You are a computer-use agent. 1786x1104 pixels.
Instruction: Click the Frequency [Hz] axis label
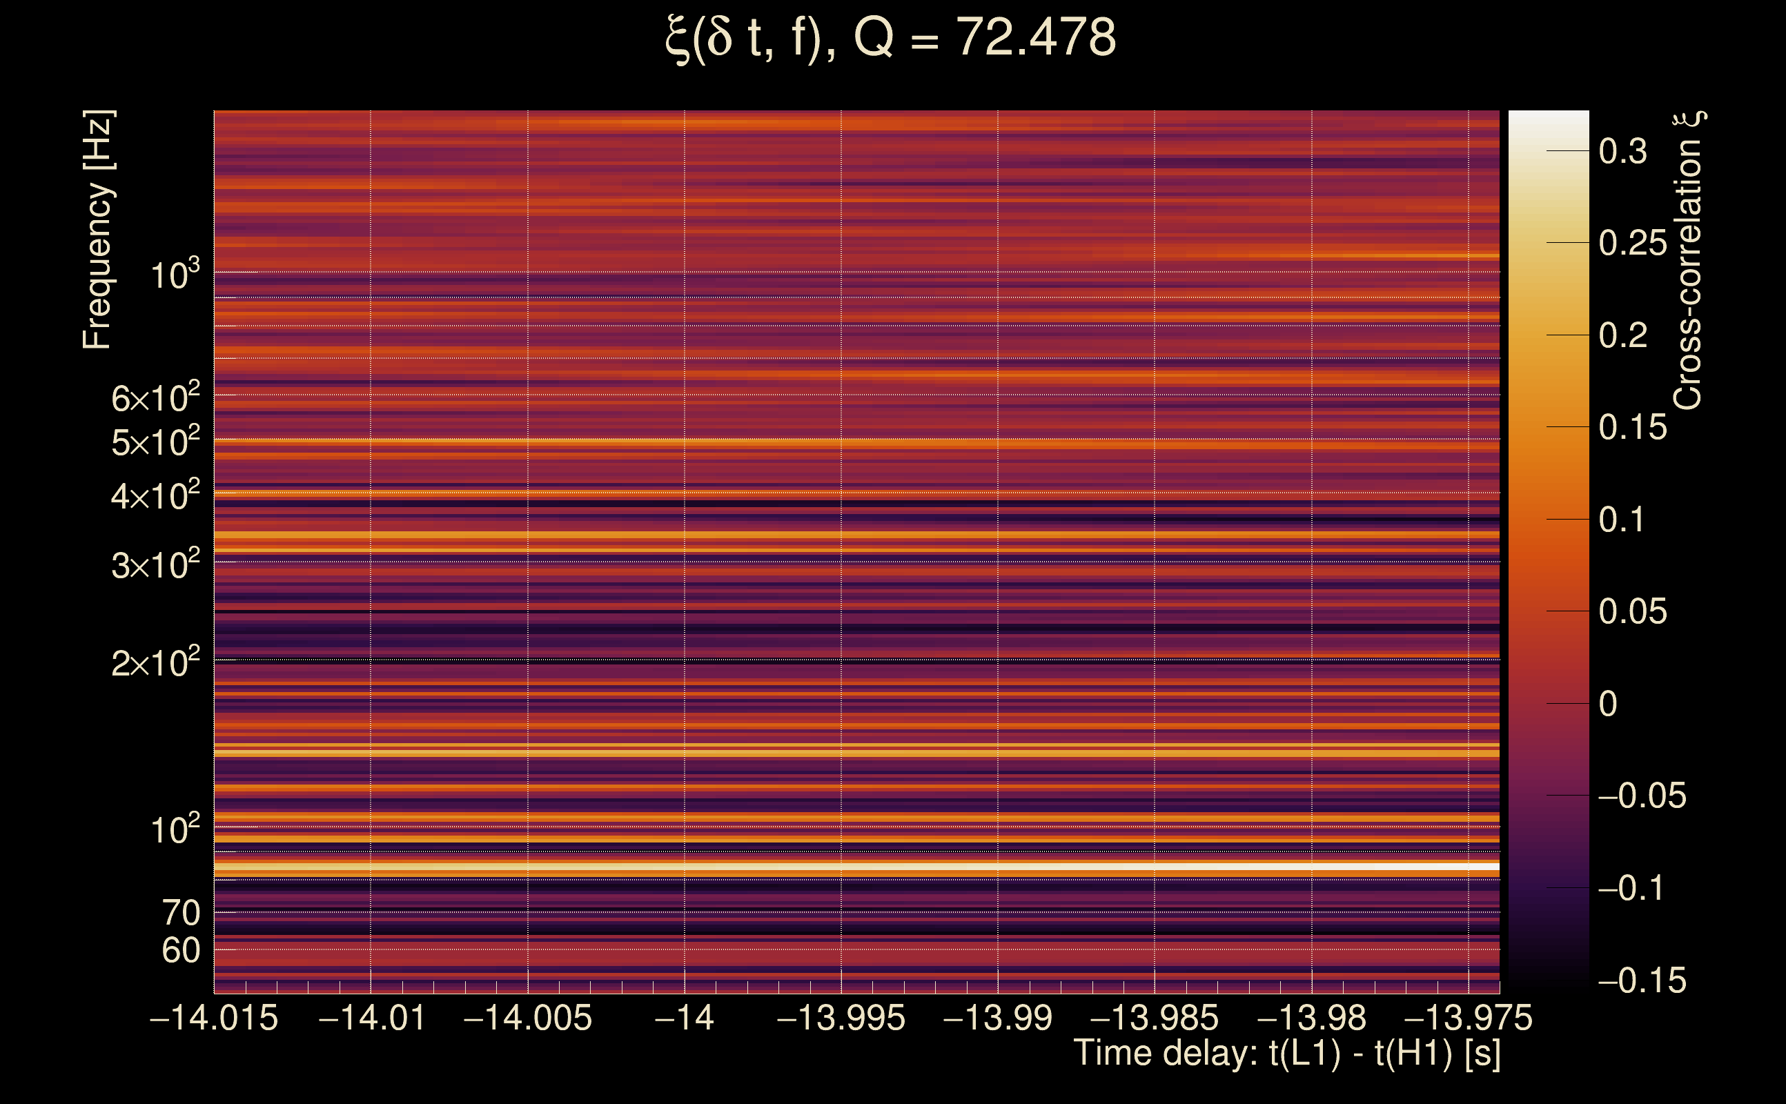coord(98,230)
